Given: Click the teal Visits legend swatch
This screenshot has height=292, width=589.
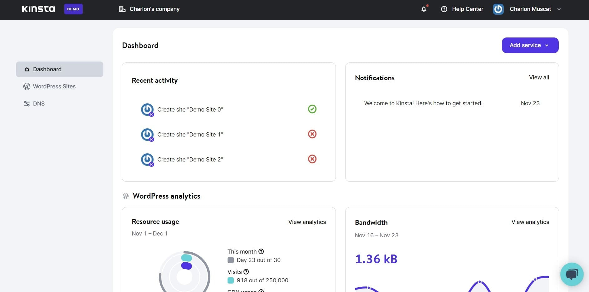Looking at the screenshot, I should (x=231, y=280).
